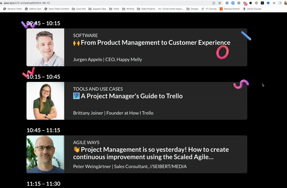This screenshot has height=188, width=287.
Task: Click Peter Weingärtner | Sales Consultant text
Action: [130, 166]
